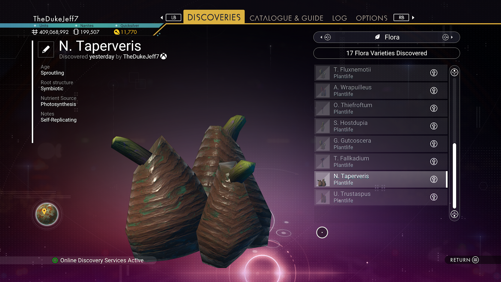Open the Catalogue & Guide tab

286,18
